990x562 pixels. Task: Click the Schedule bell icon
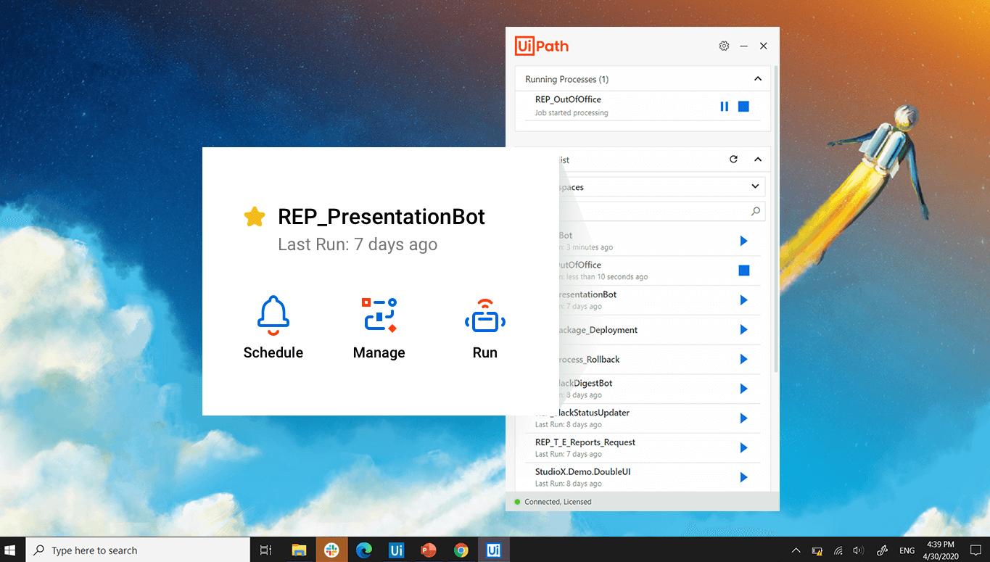point(273,315)
